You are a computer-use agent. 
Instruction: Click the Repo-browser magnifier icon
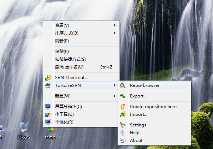point(123,85)
